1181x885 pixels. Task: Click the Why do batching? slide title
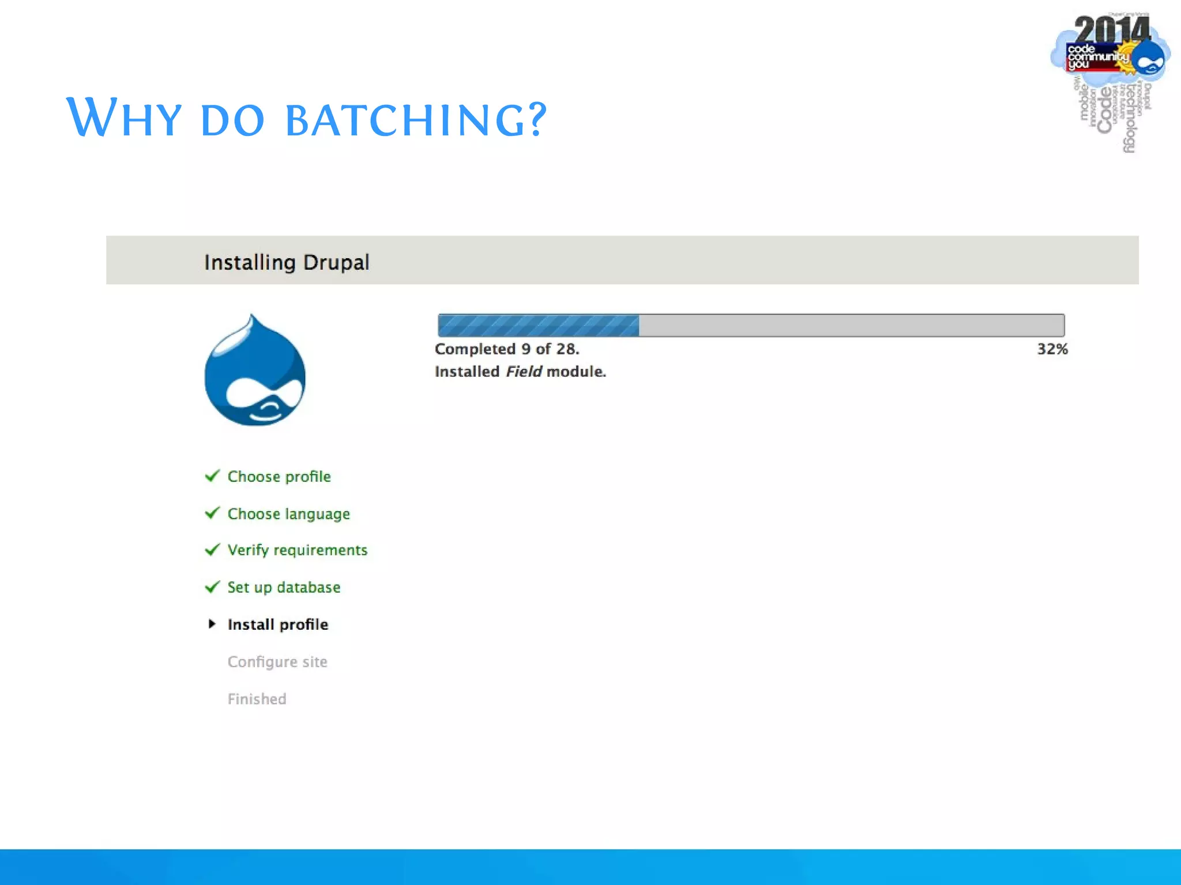click(x=306, y=118)
